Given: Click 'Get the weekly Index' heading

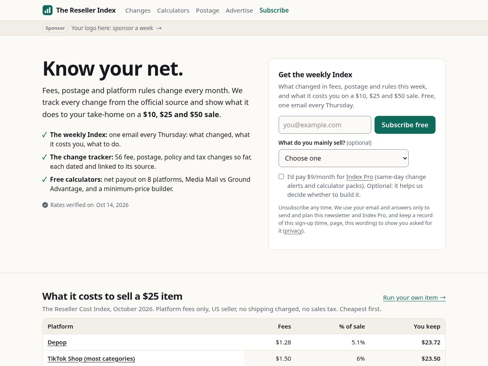Looking at the screenshot, I should (x=315, y=75).
